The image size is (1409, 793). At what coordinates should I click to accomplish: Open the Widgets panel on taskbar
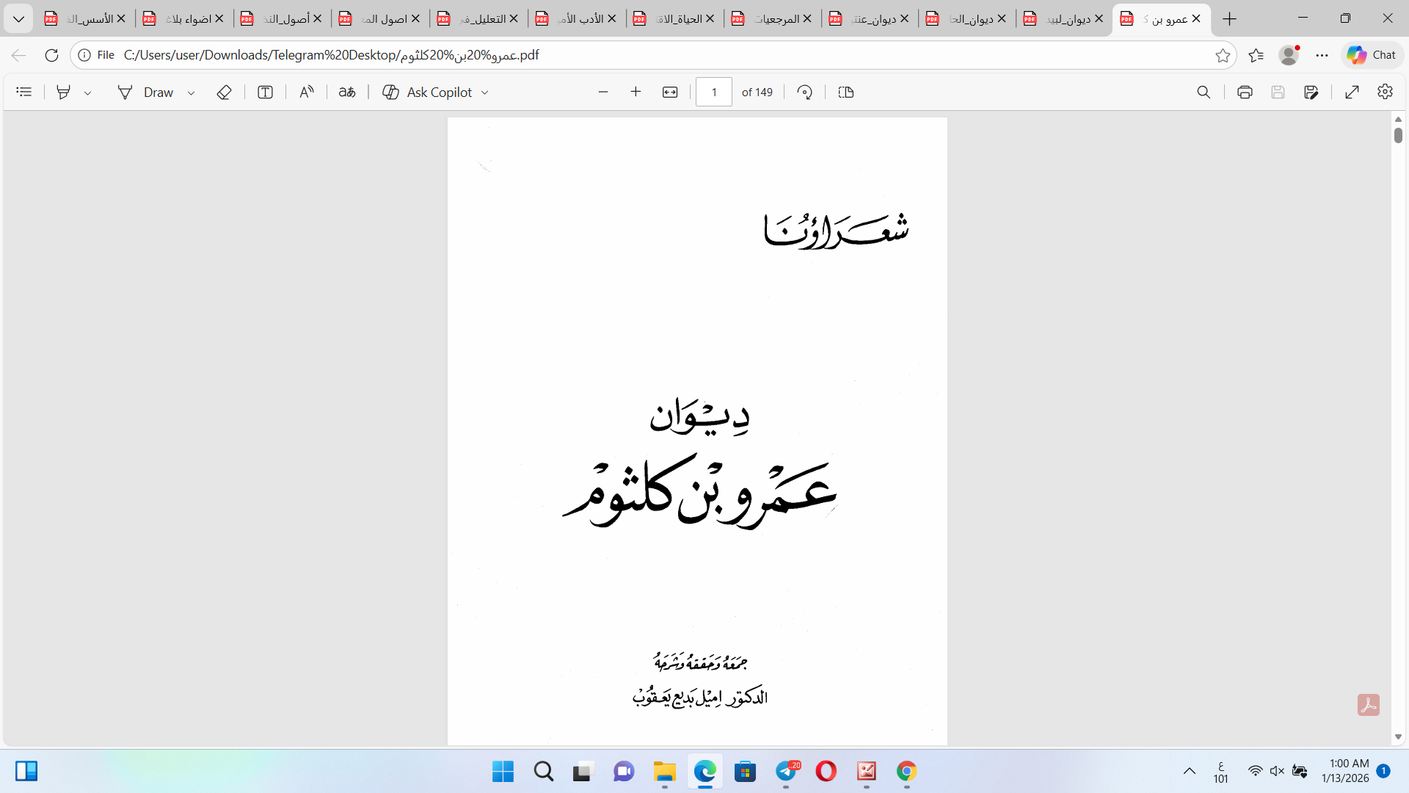[x=26, y=772]
